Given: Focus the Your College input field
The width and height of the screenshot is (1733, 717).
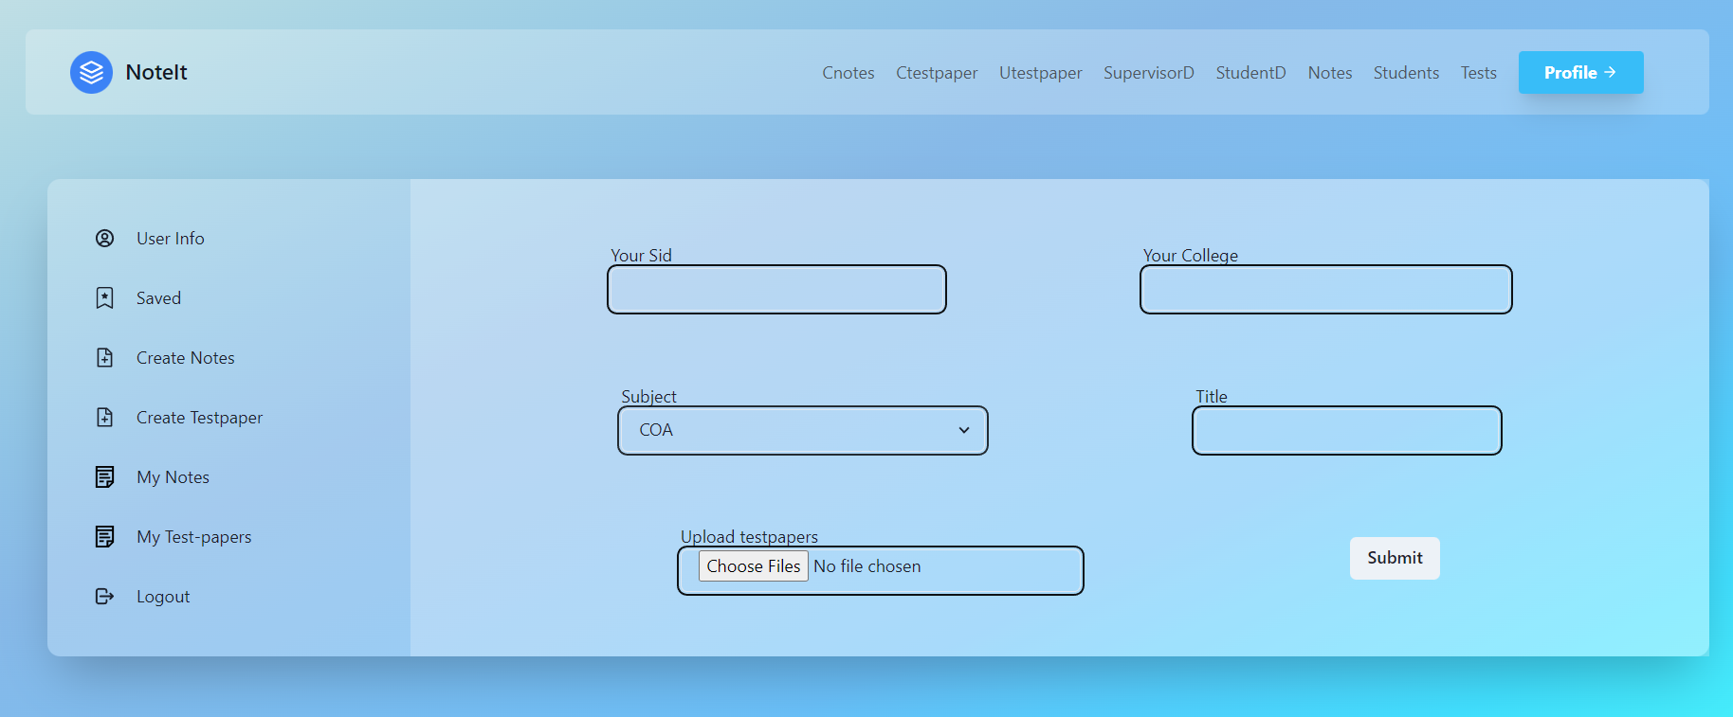Looking at the screenshot, I should click(1325, 289).
